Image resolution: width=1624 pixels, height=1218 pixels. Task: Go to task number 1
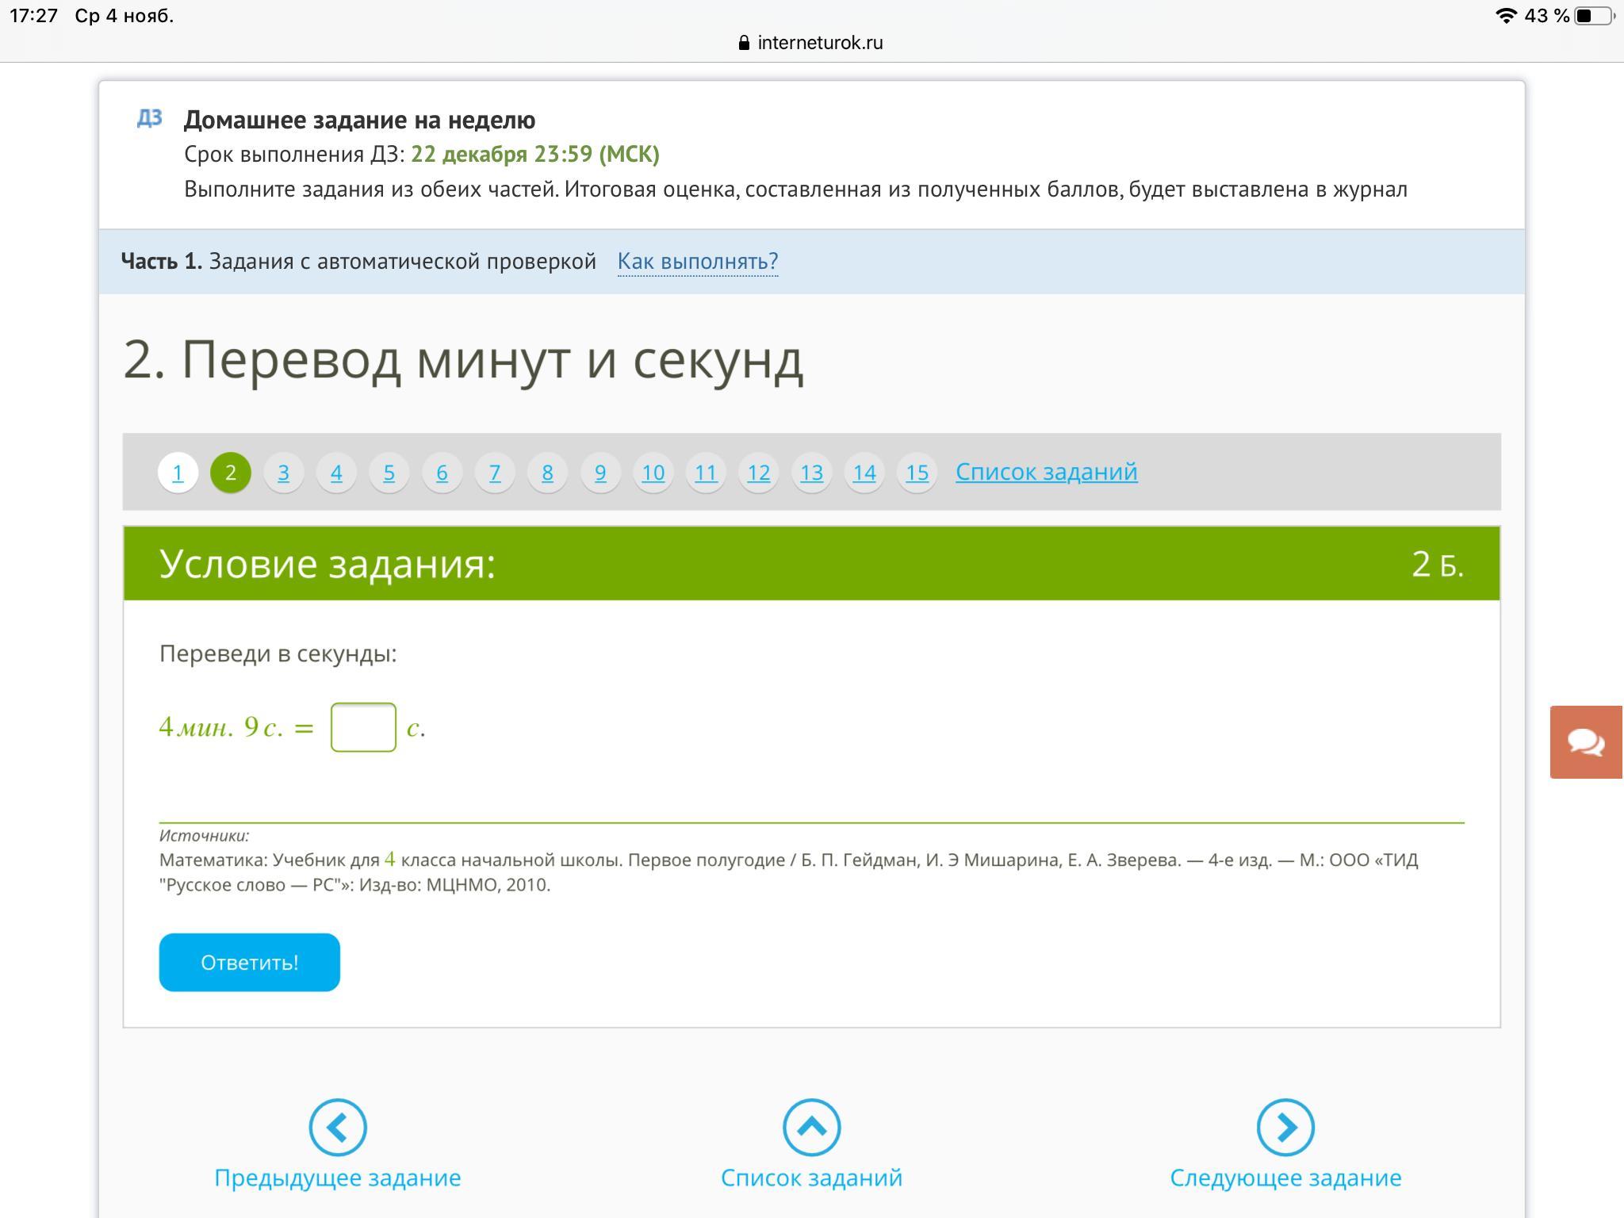(178, 473)
